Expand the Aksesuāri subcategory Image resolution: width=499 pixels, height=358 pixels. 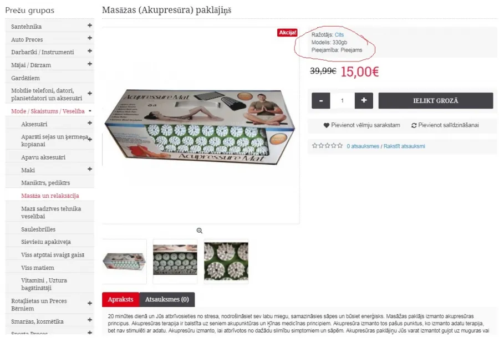click(90, 123)
